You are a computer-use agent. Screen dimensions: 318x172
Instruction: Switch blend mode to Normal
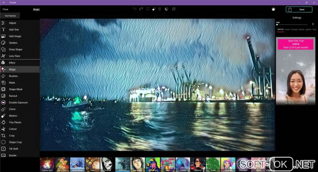coord(281,30)
